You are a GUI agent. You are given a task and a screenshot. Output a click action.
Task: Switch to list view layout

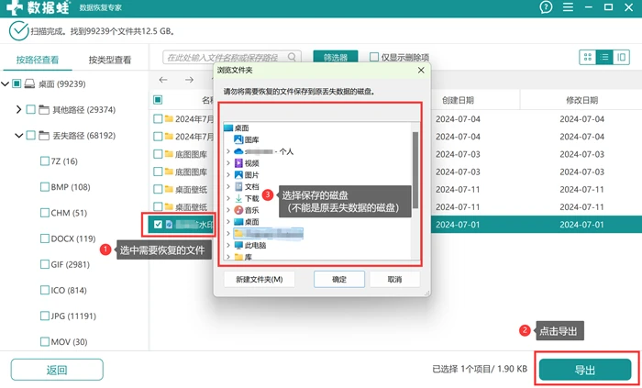(604, 57)
